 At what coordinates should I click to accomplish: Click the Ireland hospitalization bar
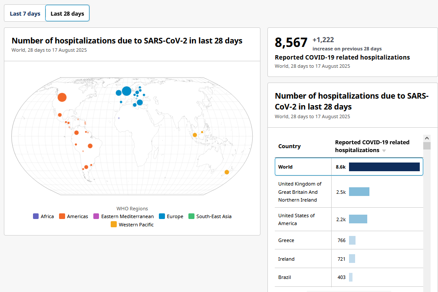coord(352,259)
